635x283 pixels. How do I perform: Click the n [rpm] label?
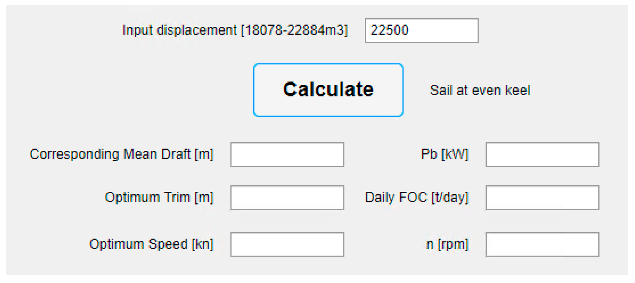[447, 244]
